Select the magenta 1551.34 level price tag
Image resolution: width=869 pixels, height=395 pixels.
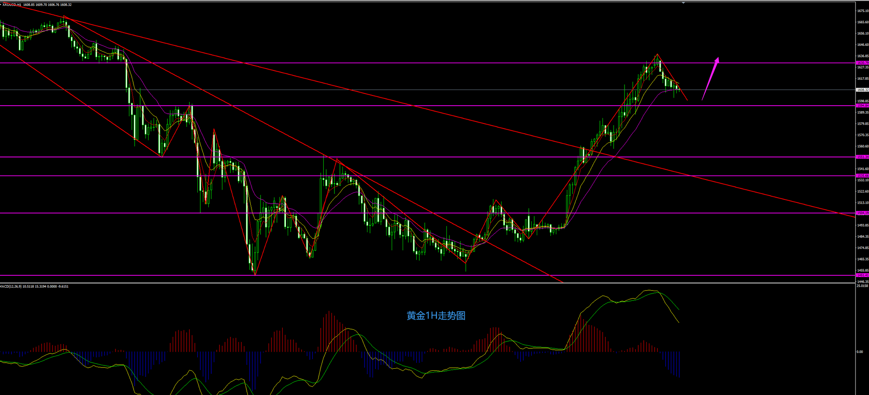[x=863, y=157]
